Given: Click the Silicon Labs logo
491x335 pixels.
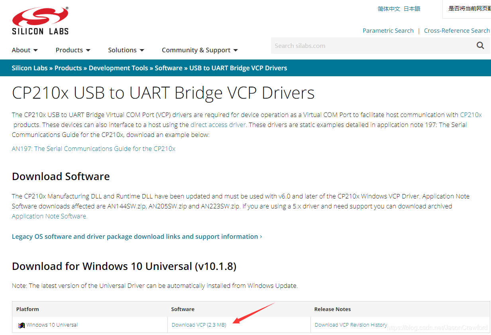Looking at the screenshot, I should click(40, 20).
